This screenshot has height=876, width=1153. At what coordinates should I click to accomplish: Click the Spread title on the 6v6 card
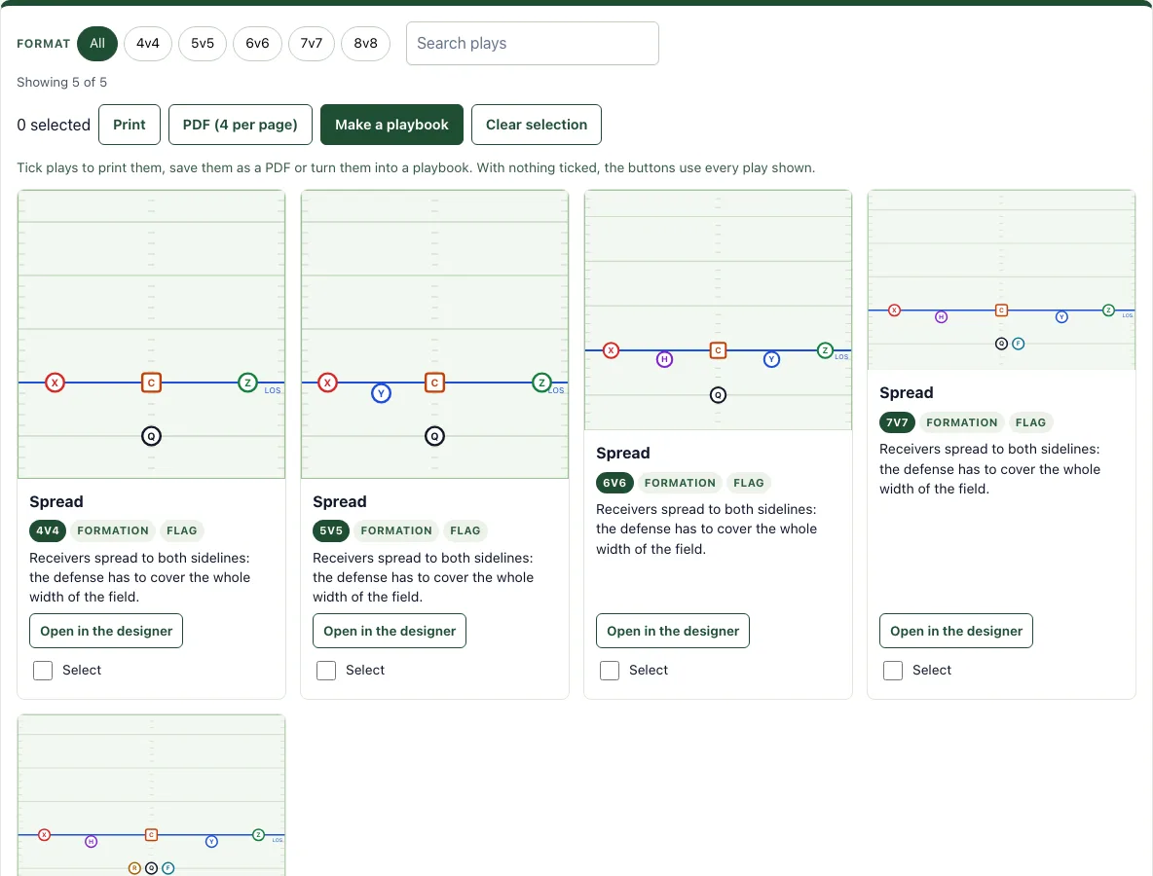pos(623,454)
